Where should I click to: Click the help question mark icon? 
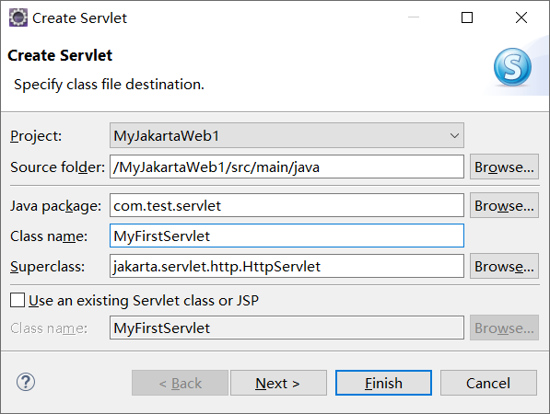click(x=26, y=382)
